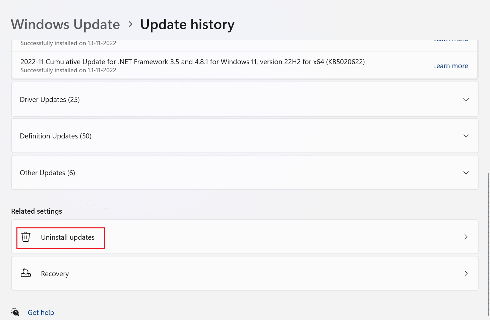Click the right arrow on the Uninstall updates row
This screenshot has height=320, width=490.
pos(466,237)
